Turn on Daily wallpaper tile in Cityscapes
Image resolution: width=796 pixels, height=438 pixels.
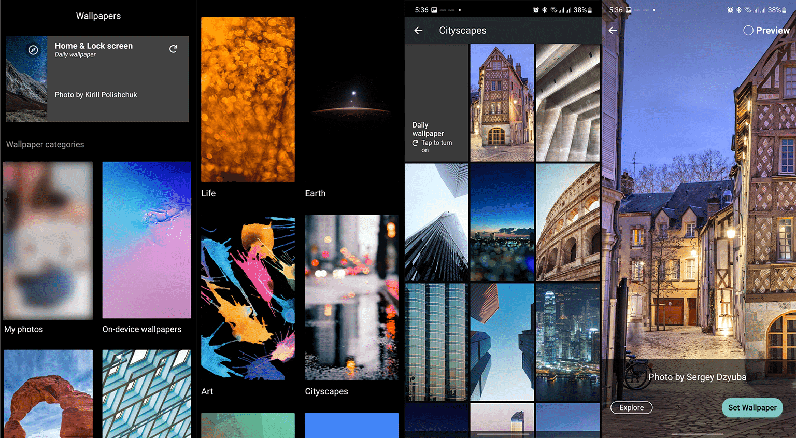click(436, 103)
